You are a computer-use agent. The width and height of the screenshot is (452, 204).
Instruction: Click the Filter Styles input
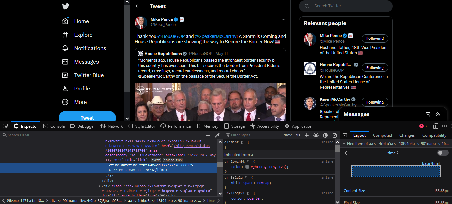pos(253,135)
